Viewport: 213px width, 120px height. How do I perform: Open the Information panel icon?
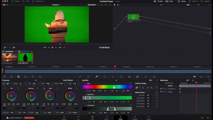pyautogui.click(x=208, y=77)
